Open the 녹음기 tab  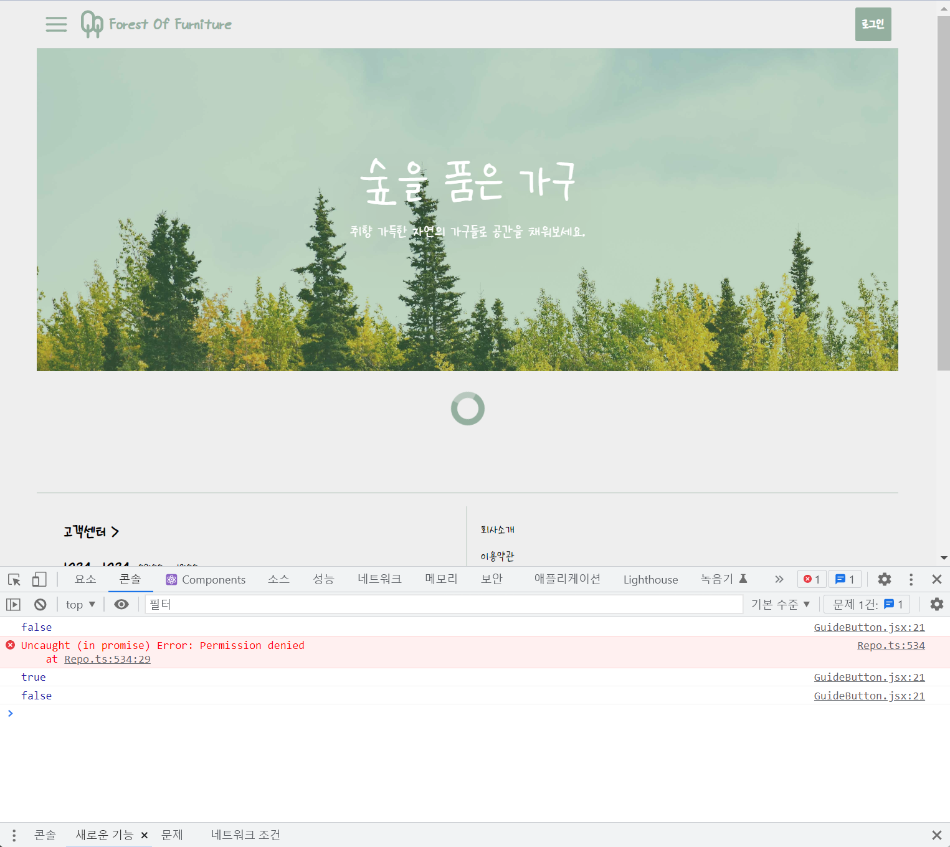click(723, 579)
